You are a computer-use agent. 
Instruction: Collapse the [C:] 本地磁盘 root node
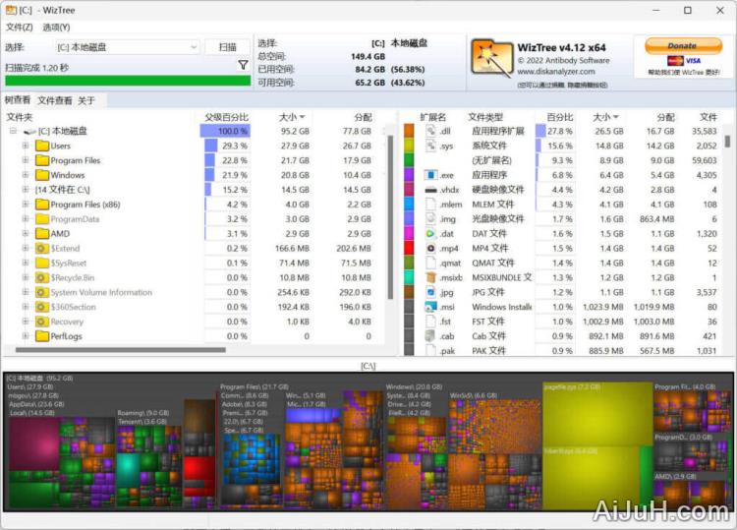click(x=13, y=131)
